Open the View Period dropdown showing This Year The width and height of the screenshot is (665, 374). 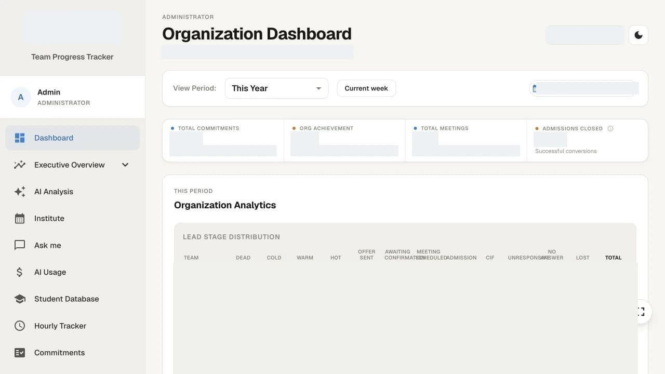(276, 88)
